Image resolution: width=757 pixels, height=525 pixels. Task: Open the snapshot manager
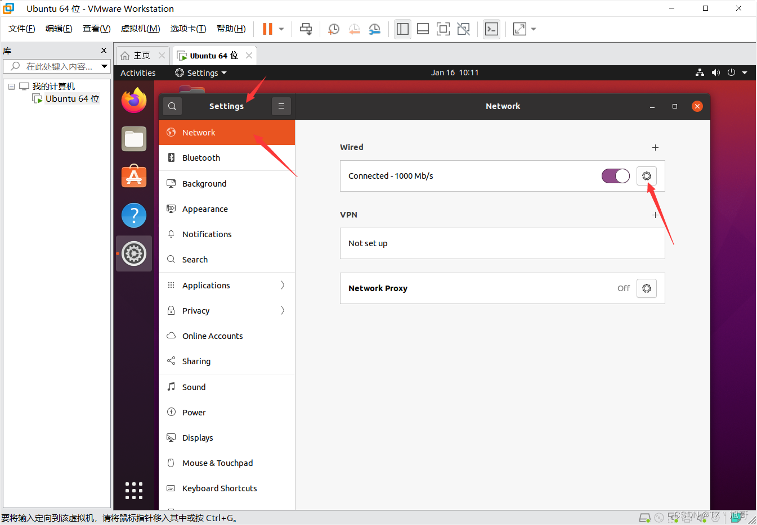click(375, 29)
